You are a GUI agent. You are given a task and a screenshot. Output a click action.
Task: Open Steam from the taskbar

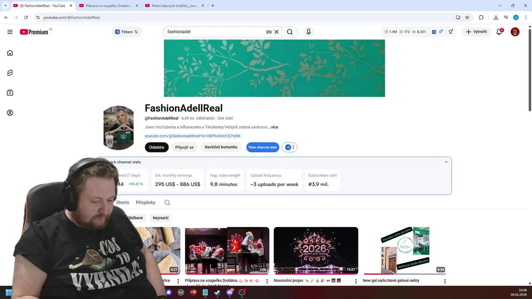217,292
